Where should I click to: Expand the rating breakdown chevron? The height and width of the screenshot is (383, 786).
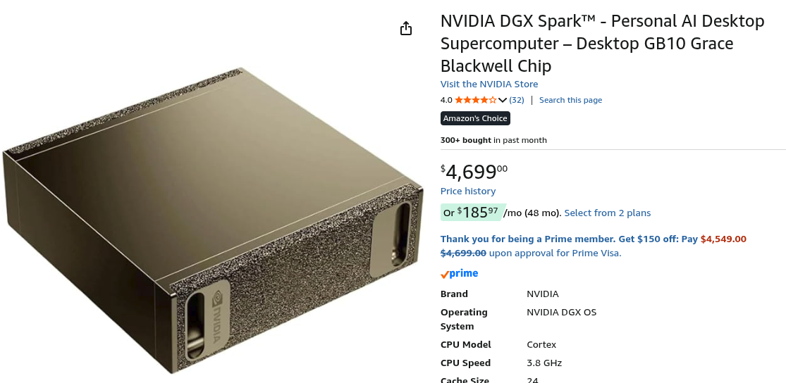pyautogui.click(x=503, y=100)
